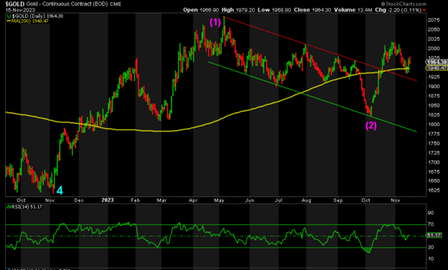Click the yellow MA(200) legend line marker
This screenshot has height=270, width=448.
pyautogui.click(x=9, y=21)
